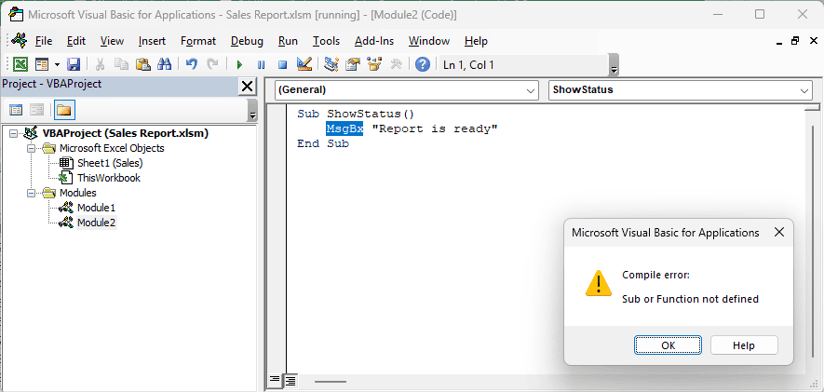
Task: Open Find with the binoculars icon
Action: tap(165, 64)
